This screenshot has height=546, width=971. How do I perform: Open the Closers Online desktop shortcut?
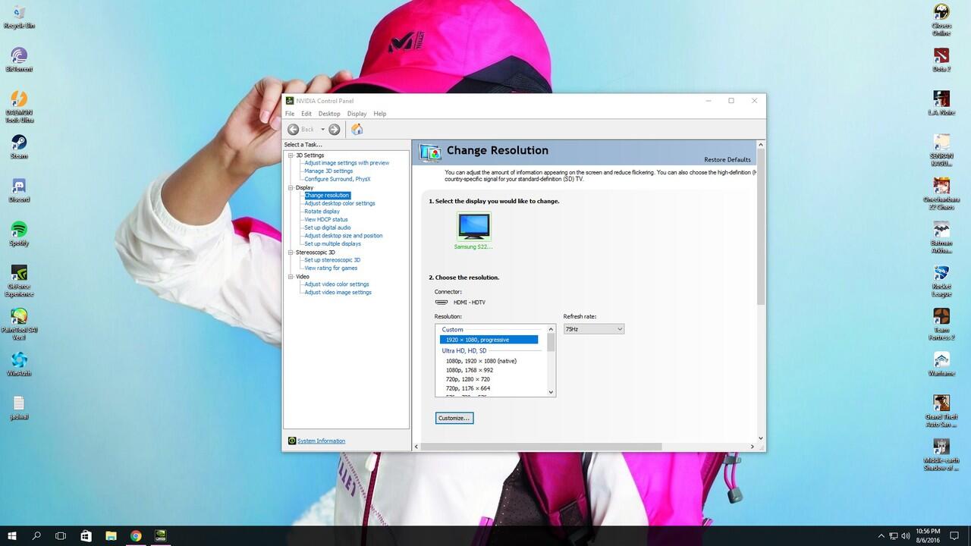coord(941,20)
